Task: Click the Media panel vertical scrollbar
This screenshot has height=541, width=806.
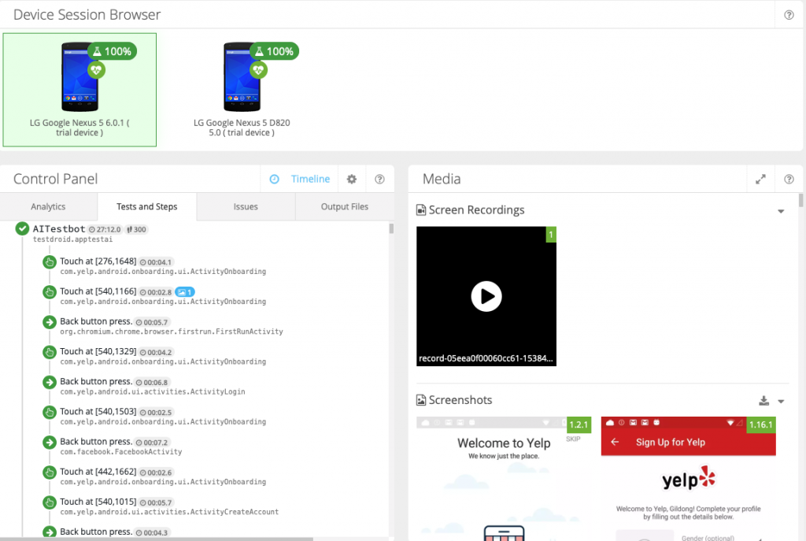Action: [x=800, y=201]
